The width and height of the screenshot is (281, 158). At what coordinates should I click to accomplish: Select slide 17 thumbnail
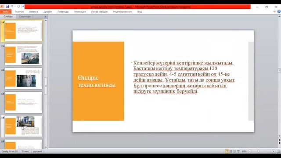coord(23,102)
